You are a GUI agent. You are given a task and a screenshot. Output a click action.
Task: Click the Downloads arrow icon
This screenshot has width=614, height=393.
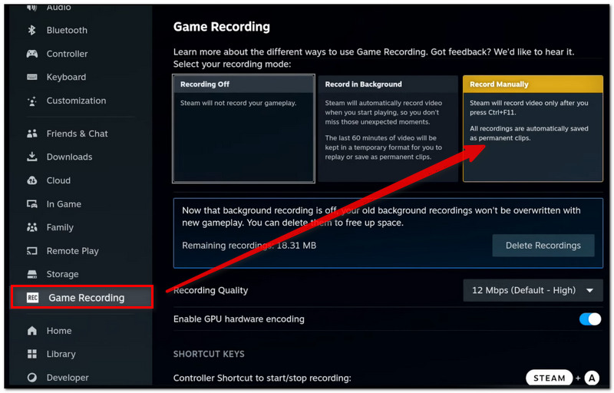pos(32,157)
